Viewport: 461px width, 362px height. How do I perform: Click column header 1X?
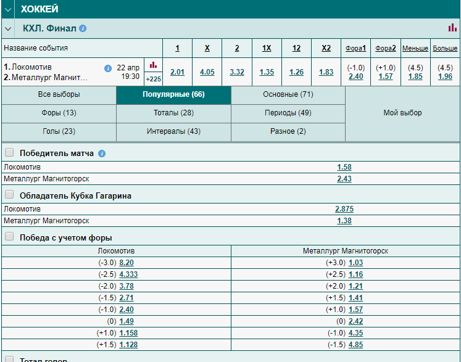pos(267,48)
